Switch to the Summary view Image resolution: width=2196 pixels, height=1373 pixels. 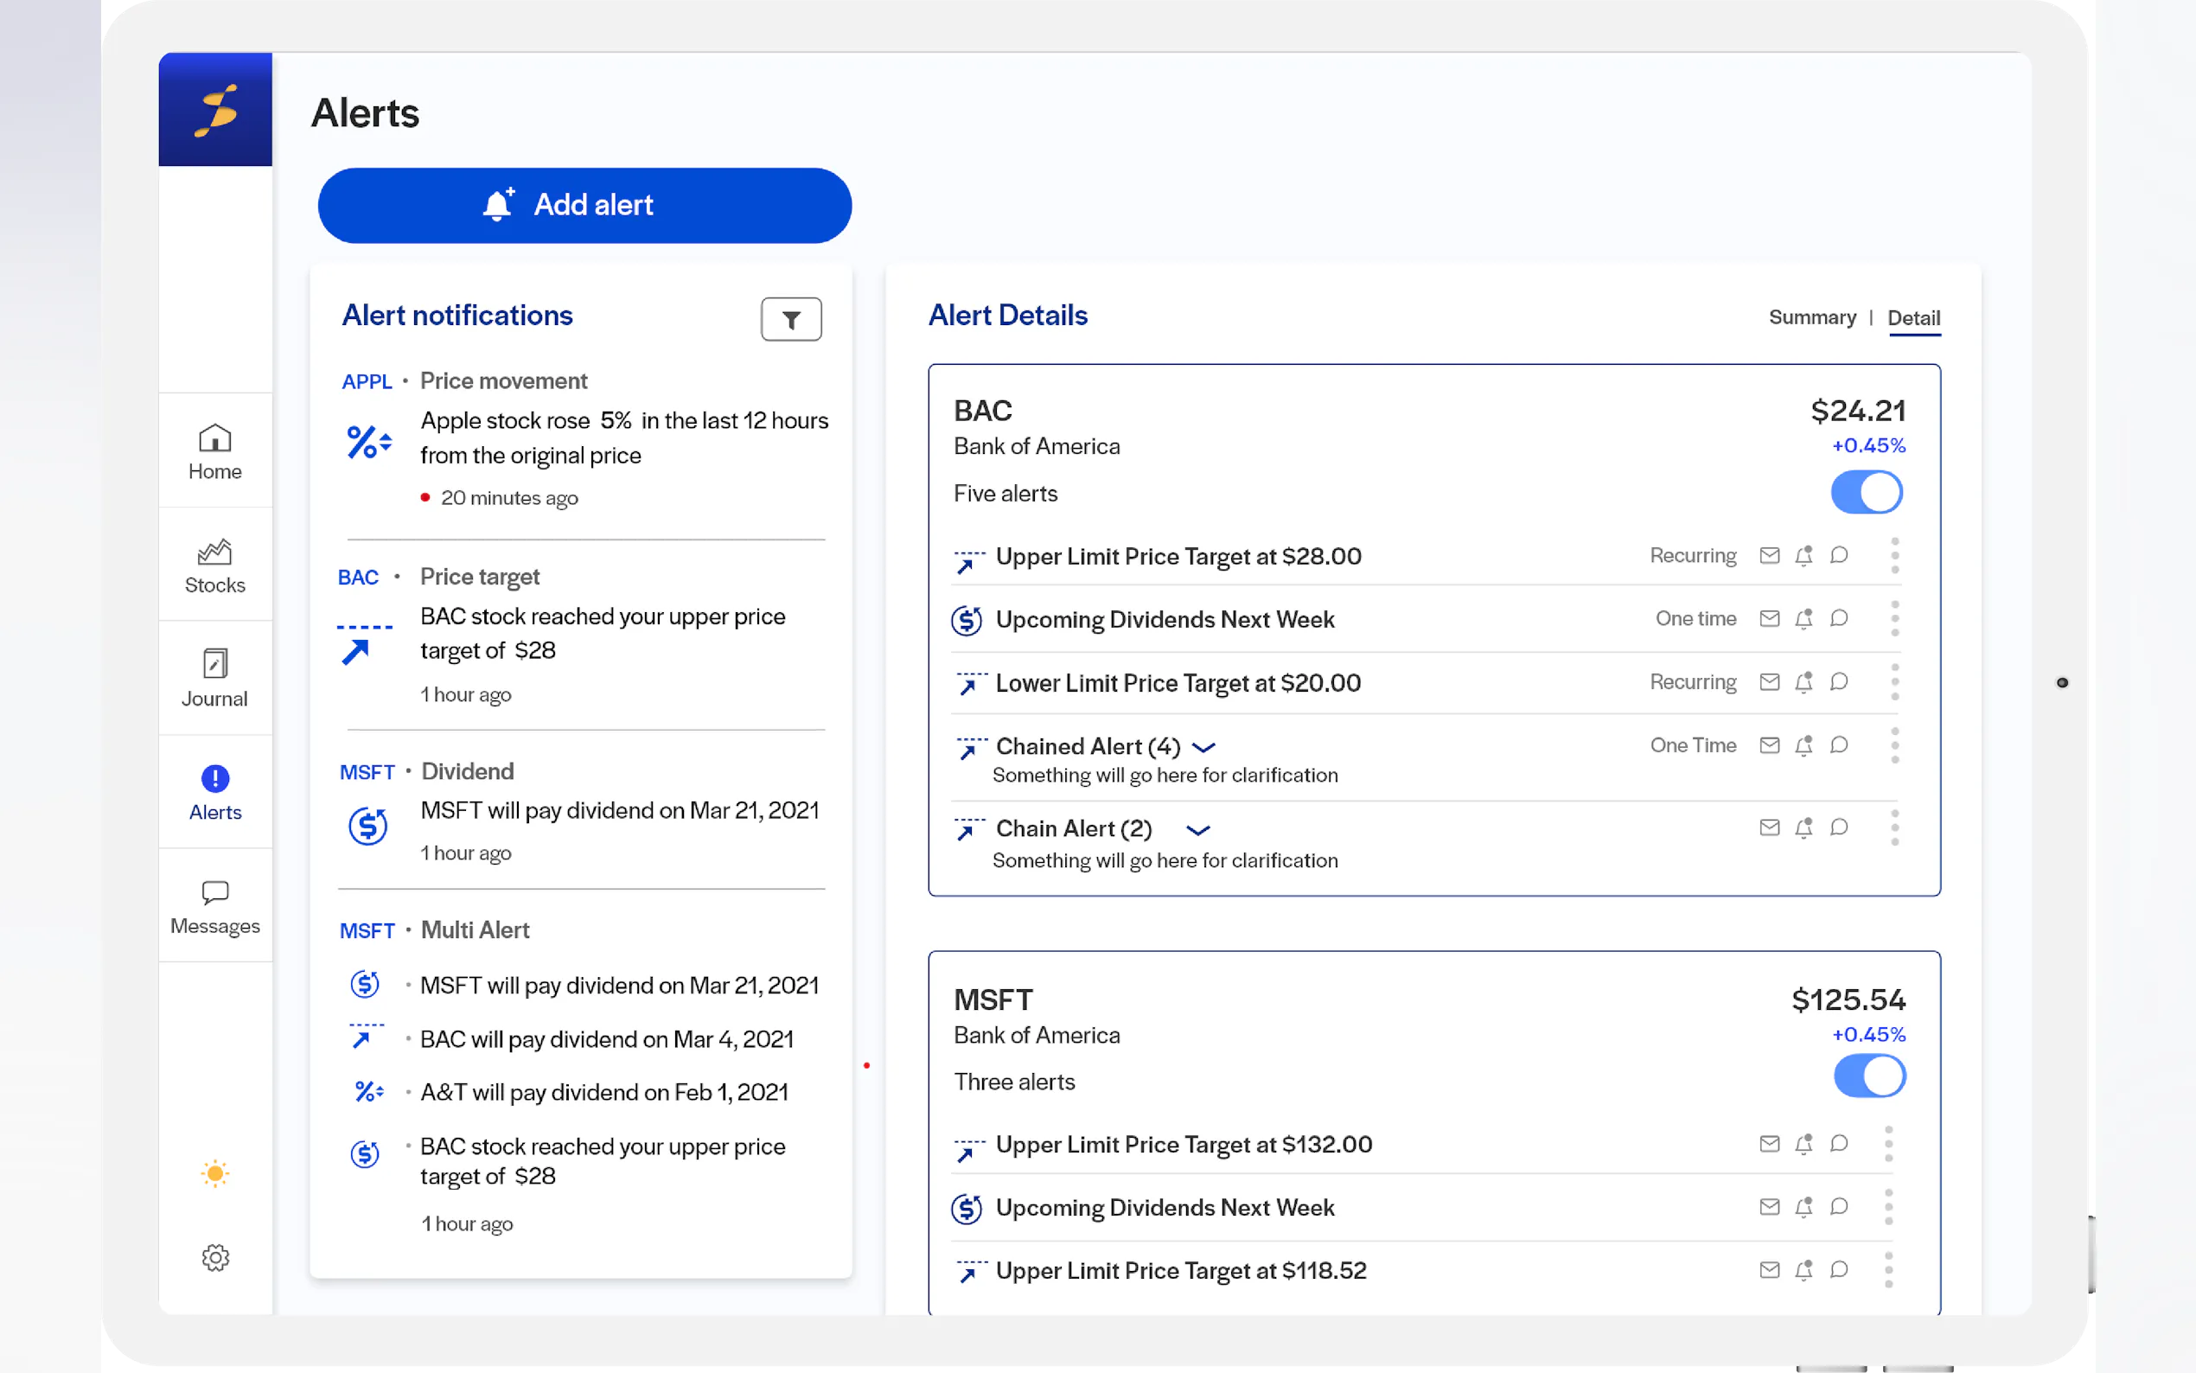click(x=1812, y=318)
